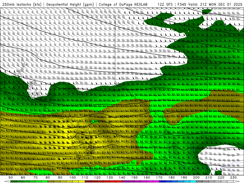Click the legend value 180
244x183 pixels.
pos(171,178)
